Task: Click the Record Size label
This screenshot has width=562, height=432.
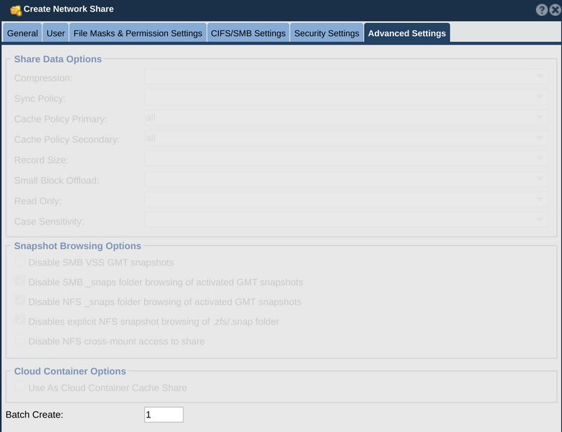Action: 41,160
